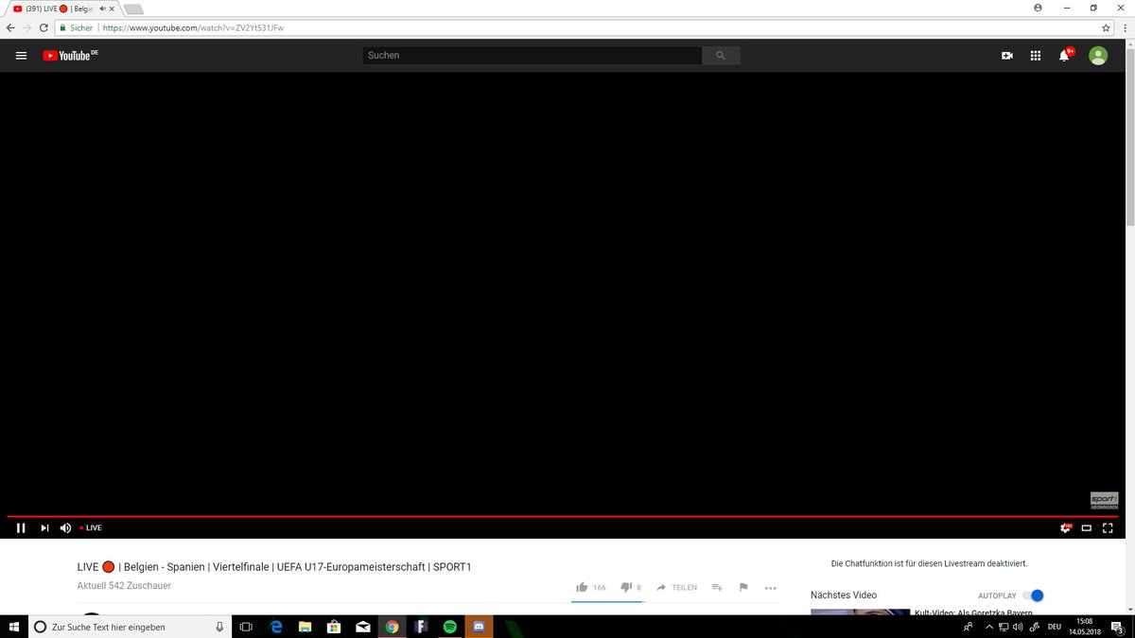Open the account avatar menu
Image resolution: width=1135 pixels, height=638 pixels.
tap(1098, 56)
